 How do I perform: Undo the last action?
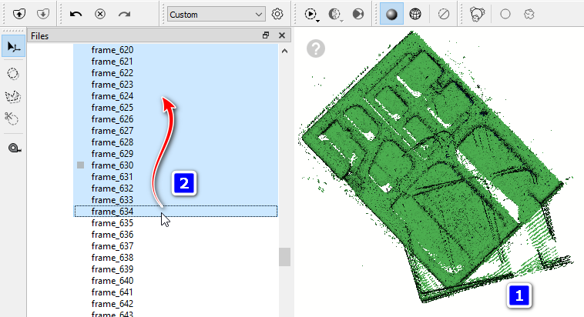pos(76,14)
